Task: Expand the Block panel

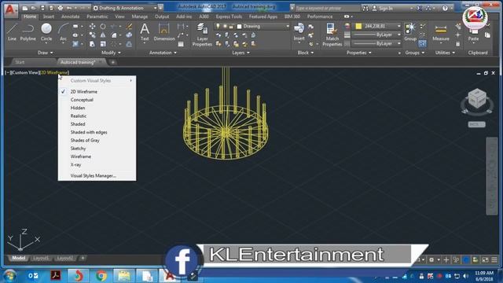Action: (306, 53)
